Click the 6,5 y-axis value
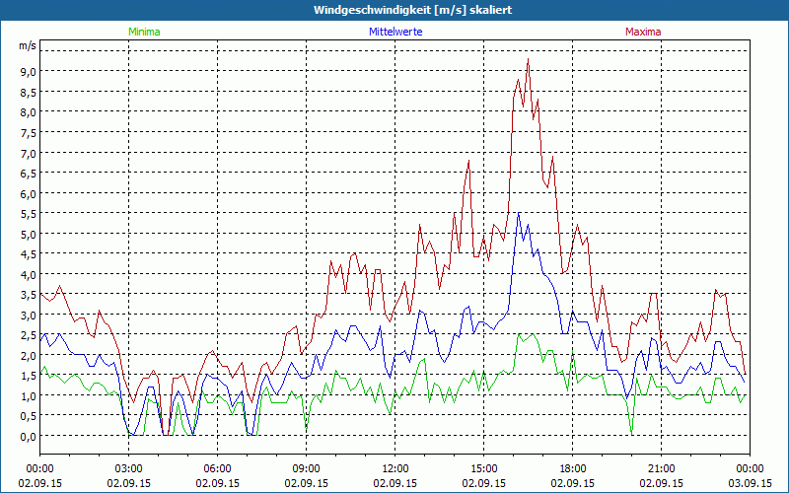 click(29, 174)
